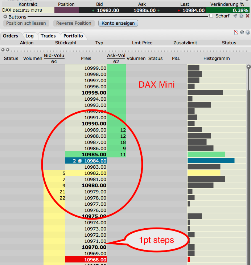251x265 pixels.
Task: Click bid size 5 at 10982.00
Action: (x=64, y=173)
